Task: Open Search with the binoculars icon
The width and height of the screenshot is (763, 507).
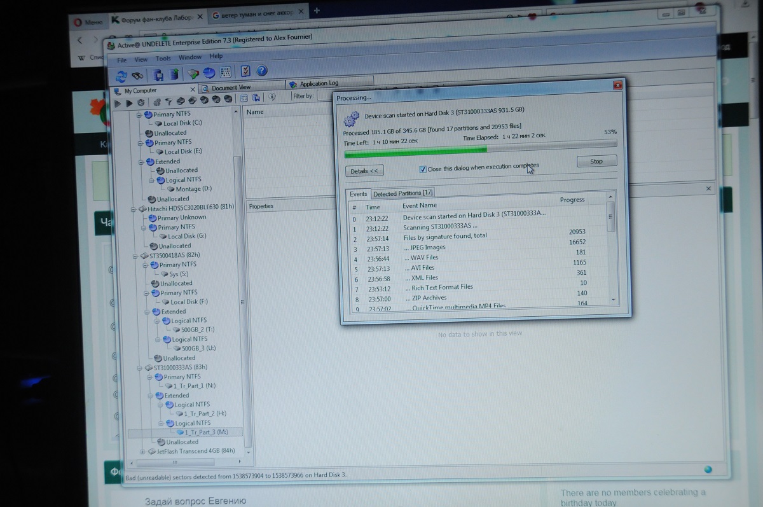Action: [x=137, y=75]
